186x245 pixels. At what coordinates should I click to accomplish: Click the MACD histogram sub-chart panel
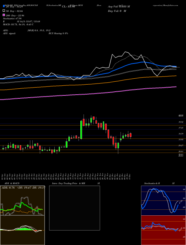click(22, 230)
